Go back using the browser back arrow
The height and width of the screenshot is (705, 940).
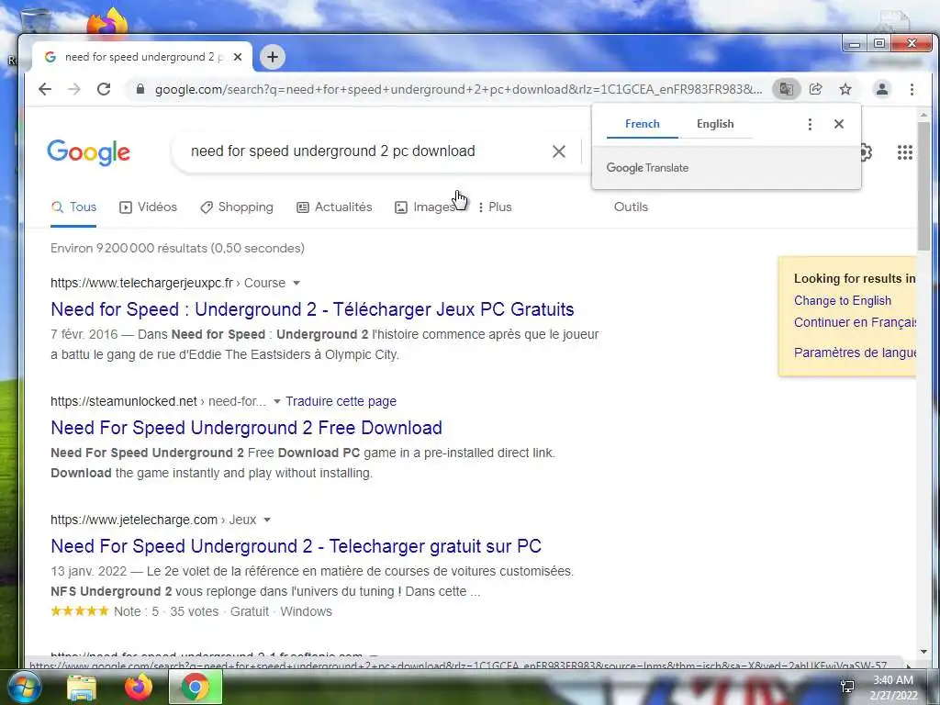(x=45, y=89)
